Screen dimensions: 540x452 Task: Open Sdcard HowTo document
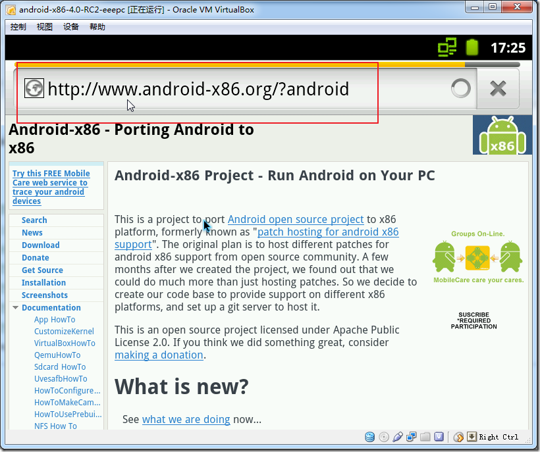pos(60,366)
